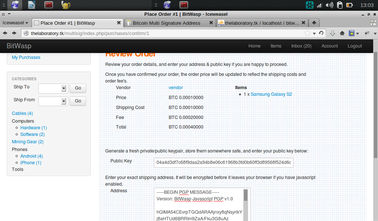
Task: Click the vendor profile link
Action: [176, 88]
